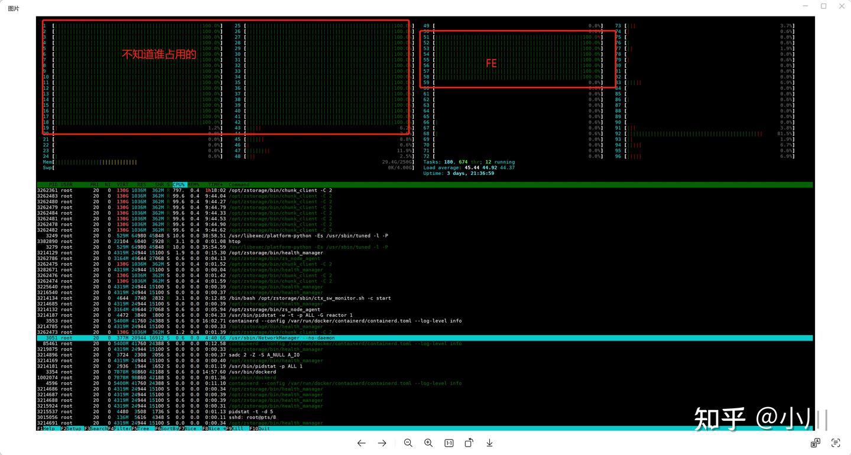Select the MEM% column header
Image resolution: width=851 pixels, height=455 pixels.
point(194,185)
